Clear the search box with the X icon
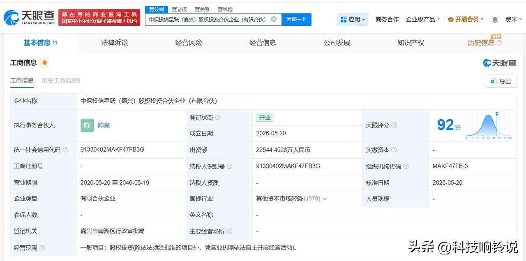 click(x=274, y=19)
